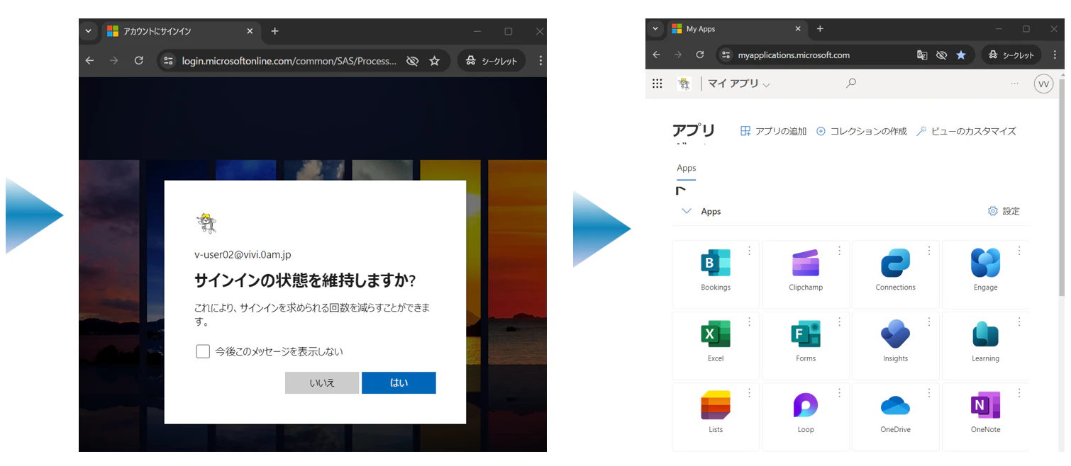Open new tab in My Apps window
1071x466 pixels.
pos(820,29)
